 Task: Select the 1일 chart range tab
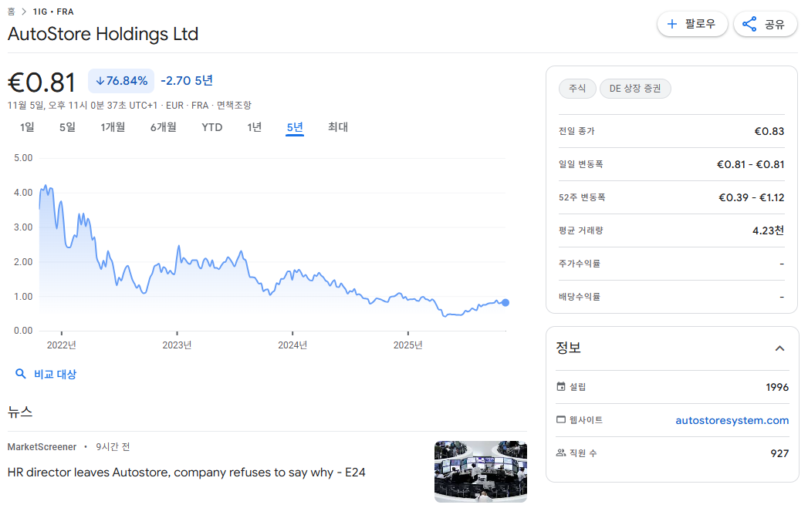pyautogui.click(x=27, y=127)
